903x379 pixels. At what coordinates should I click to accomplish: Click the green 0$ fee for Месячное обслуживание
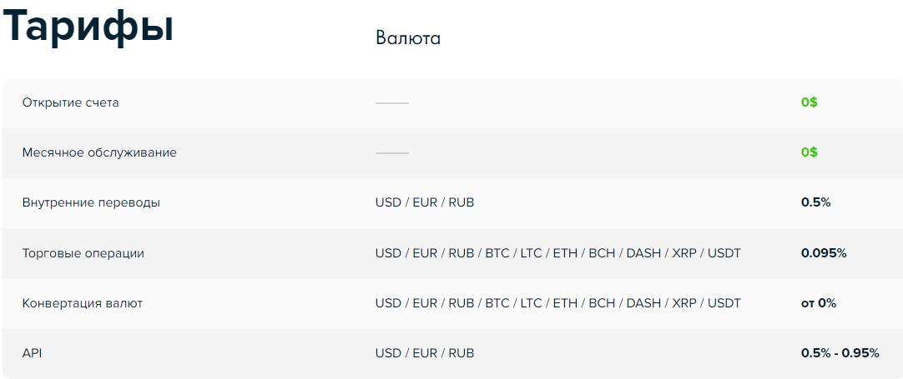[810, 153]
